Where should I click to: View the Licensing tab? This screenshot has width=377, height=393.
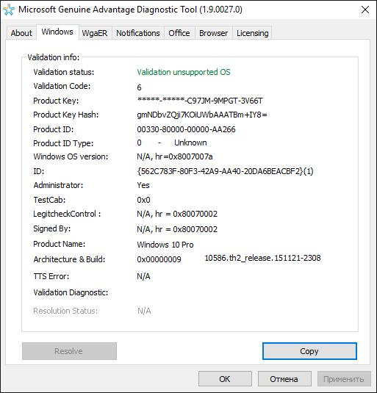tap(252, 33)
